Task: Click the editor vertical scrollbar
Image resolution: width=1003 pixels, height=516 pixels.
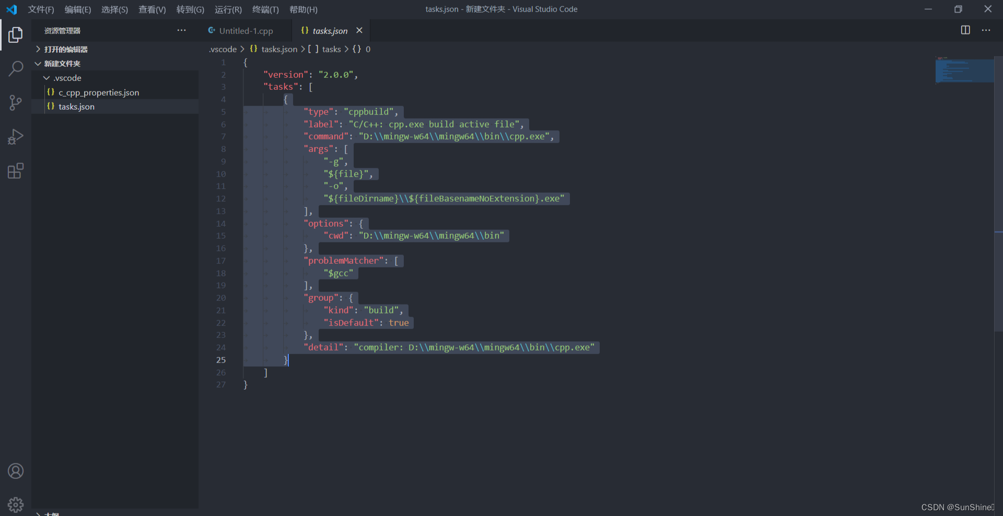Action: coord(998,193)
